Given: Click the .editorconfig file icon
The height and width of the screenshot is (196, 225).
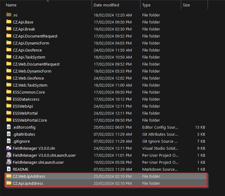Looking at the screenshot, I should click(9, 127).
